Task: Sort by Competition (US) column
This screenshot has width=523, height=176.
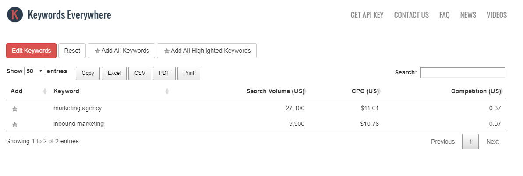Action: [476, 91]
